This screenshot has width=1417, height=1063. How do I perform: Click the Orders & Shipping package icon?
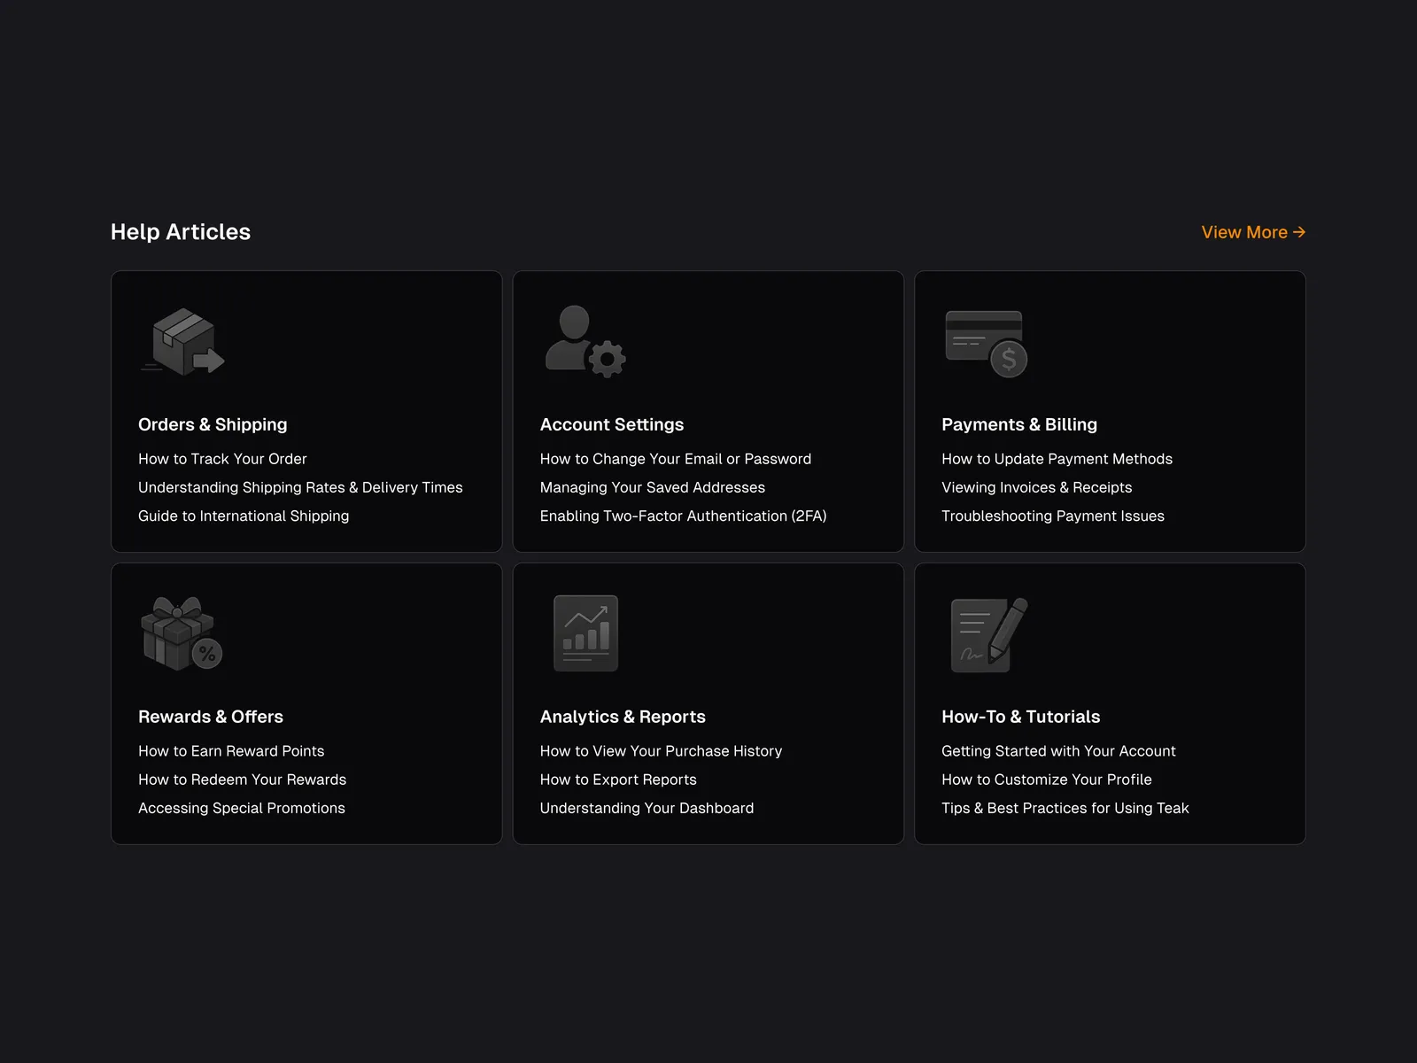[x=182, y=343]
